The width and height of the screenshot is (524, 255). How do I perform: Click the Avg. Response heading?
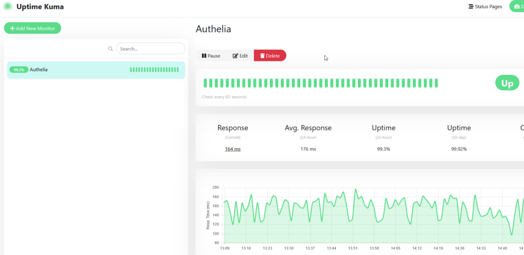tap(308, 128)
